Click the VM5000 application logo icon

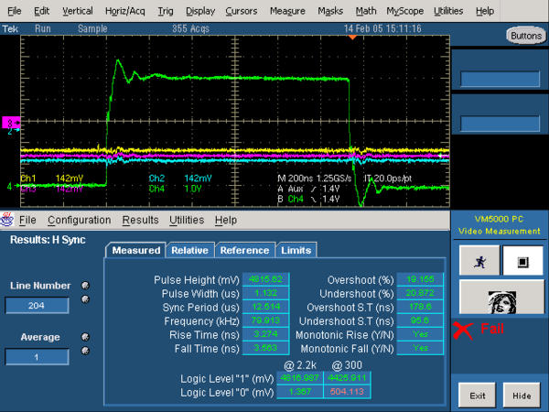[x=7, y=220]
